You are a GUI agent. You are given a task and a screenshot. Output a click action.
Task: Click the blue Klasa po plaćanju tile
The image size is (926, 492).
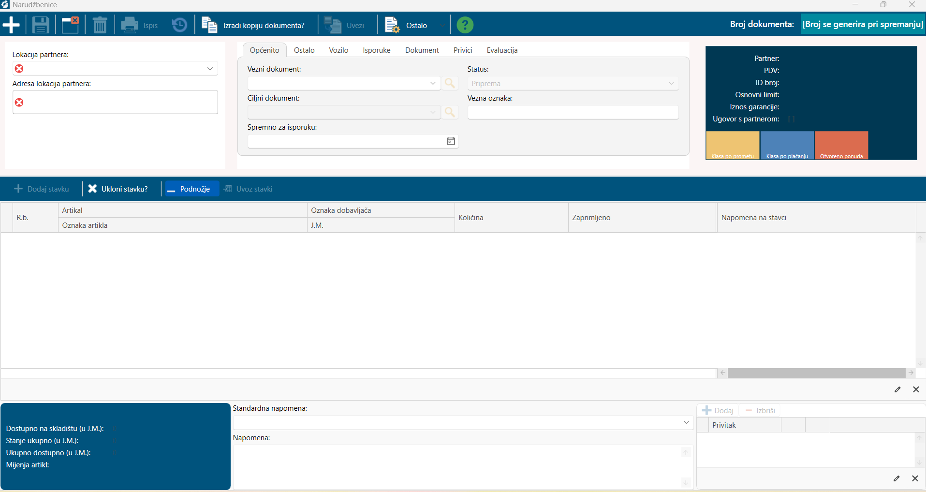tap(787, 145)
